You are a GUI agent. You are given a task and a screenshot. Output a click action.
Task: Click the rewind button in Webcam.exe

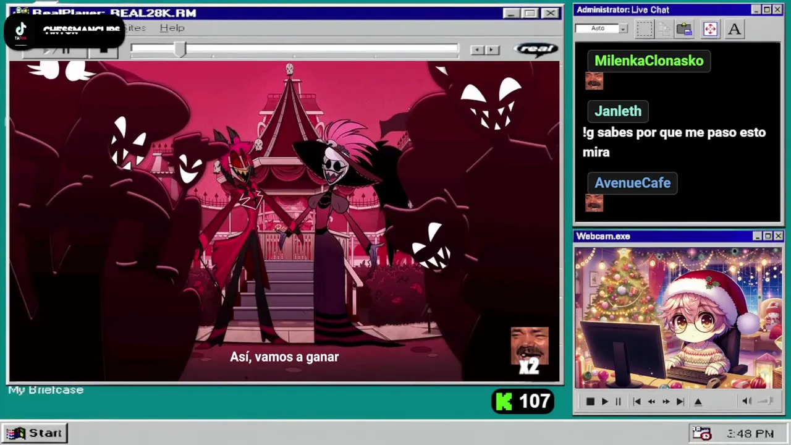pyautogui.click(x=651, y=402)
